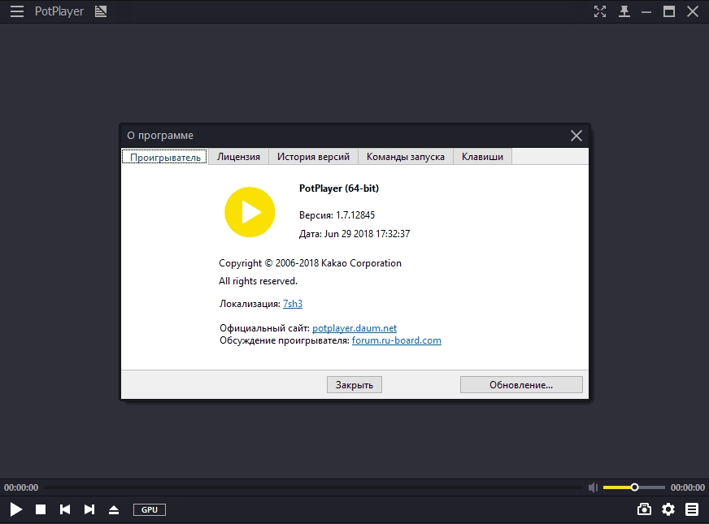Viewport: 709px width, 524px height.
Task: Open the История версий tab
Action: click(313, 157)
